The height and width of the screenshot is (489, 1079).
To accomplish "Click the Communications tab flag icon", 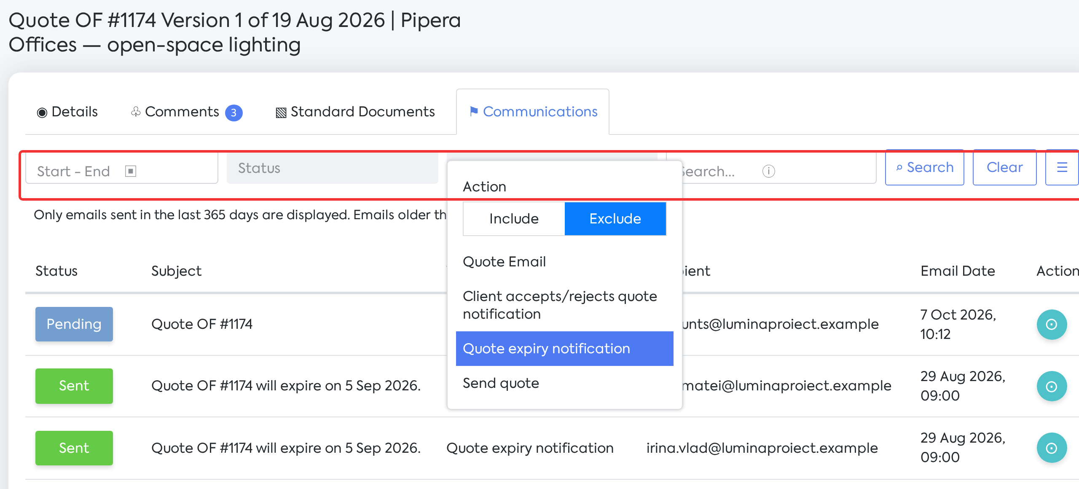I will pos(474,111).
